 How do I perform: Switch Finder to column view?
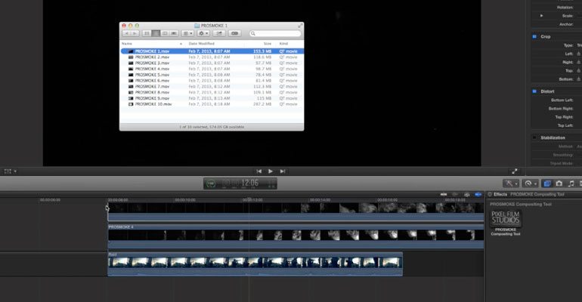(x=165, y=33)
